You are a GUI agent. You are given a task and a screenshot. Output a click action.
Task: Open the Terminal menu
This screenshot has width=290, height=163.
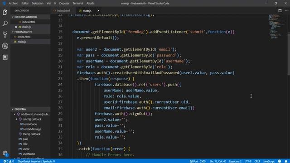pyautogui.click(x=78, y=3)
